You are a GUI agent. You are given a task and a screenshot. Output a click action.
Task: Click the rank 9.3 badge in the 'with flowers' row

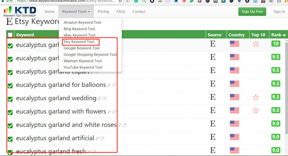(x=276, y=110)
